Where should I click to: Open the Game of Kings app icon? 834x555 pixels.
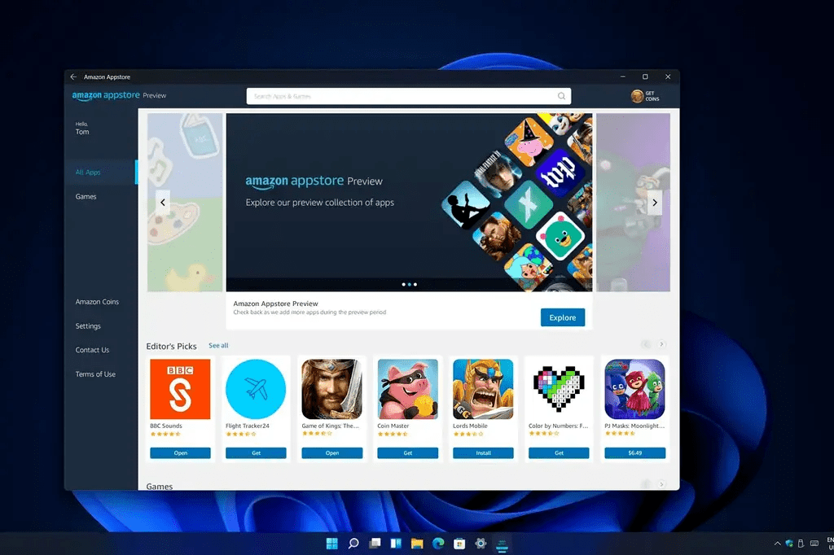click(332, 389)
